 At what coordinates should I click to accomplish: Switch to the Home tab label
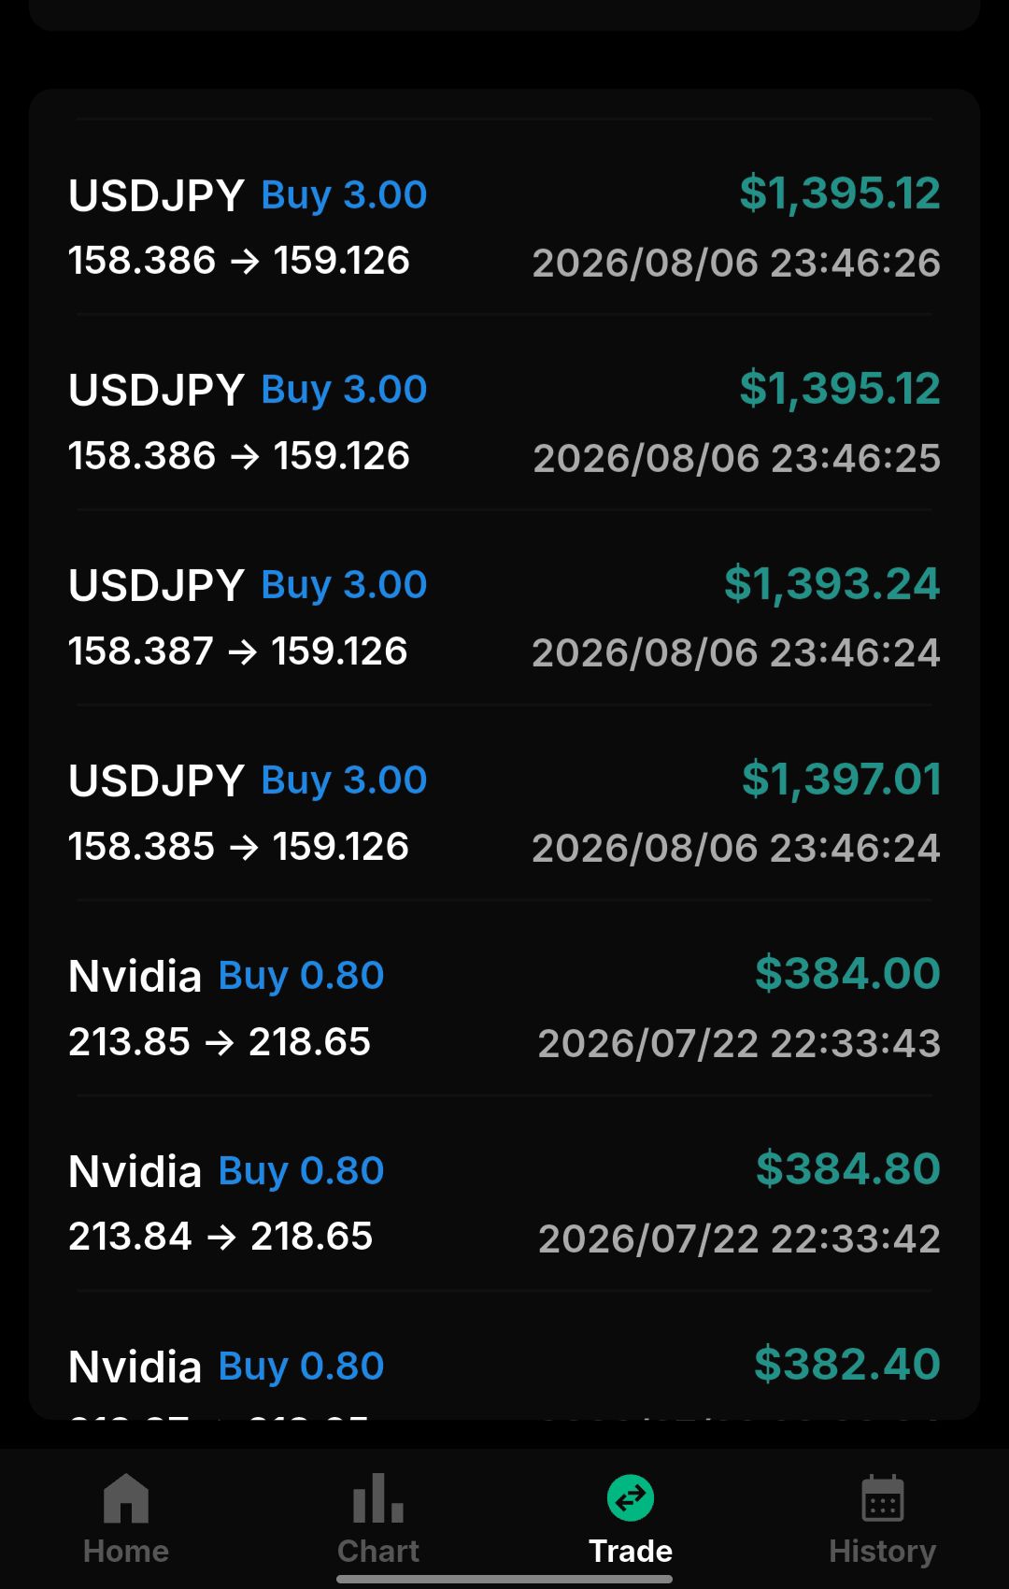(126, 1552)
